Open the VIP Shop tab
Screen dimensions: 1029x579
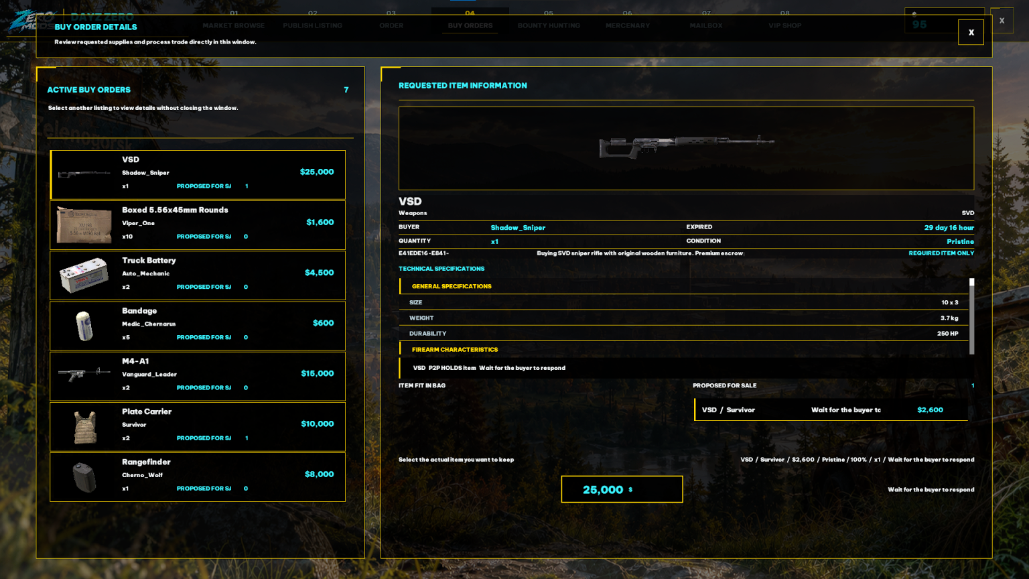click(x=785, y=20)
